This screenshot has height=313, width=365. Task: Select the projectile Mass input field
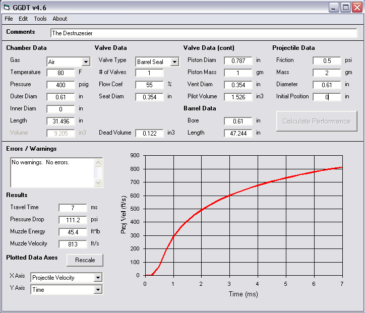327,73
